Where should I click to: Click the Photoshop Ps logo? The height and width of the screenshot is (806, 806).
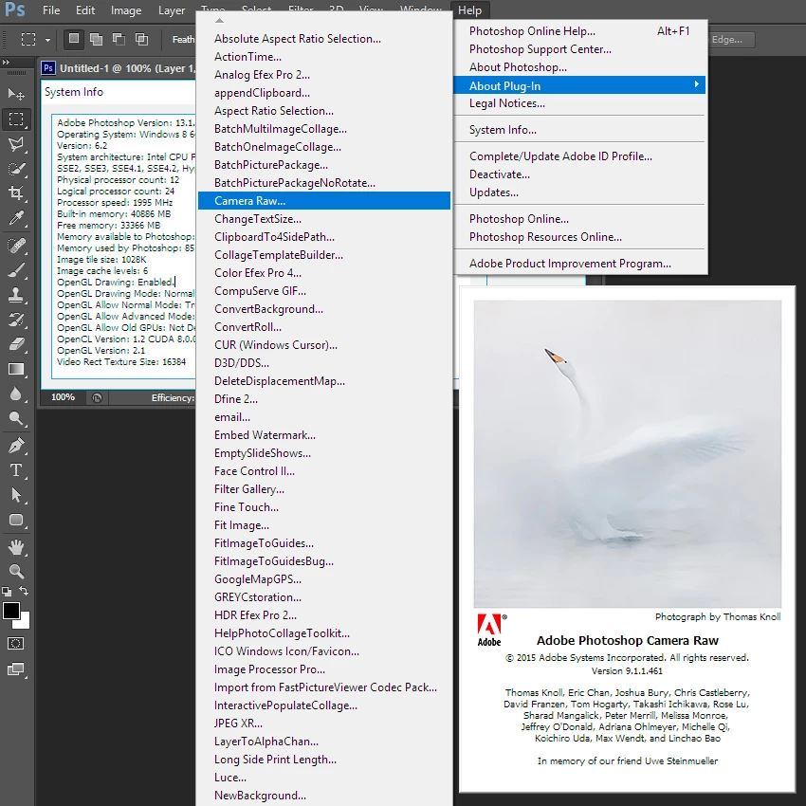15,9
